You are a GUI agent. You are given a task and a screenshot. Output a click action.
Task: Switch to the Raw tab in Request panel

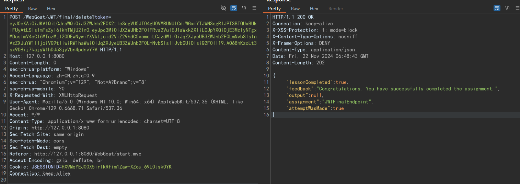(x=33, y=9)
